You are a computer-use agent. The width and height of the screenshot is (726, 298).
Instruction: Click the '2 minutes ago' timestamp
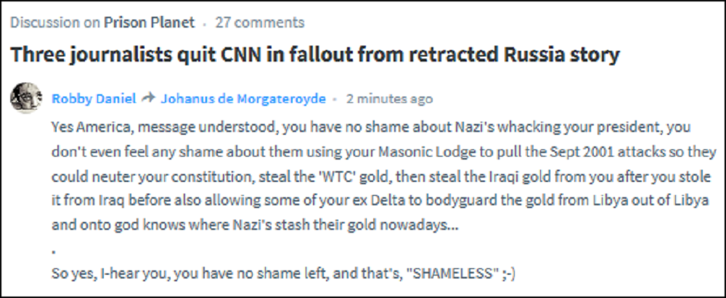click(389, 98)
